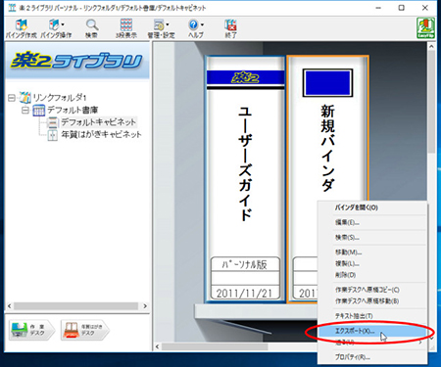The width and height of the screenshot is (441, 367).
Task: Click the application icon in the title bar
Action: click(x=12, y=8)
